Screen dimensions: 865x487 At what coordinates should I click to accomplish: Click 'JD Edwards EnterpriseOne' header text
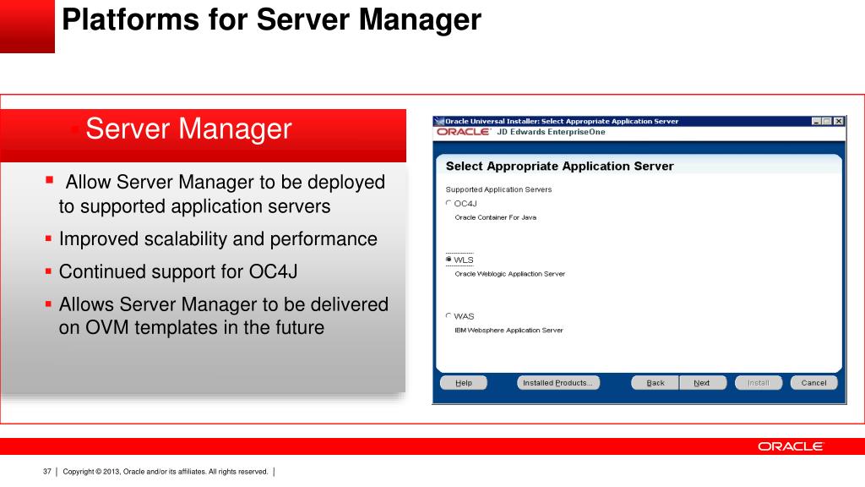(x=551, y=132)
